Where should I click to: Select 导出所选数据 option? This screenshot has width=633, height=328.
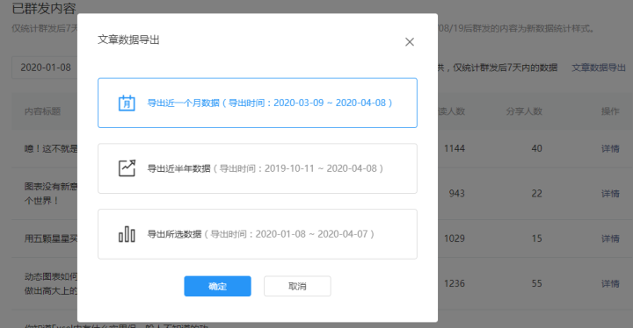(257, 234)
